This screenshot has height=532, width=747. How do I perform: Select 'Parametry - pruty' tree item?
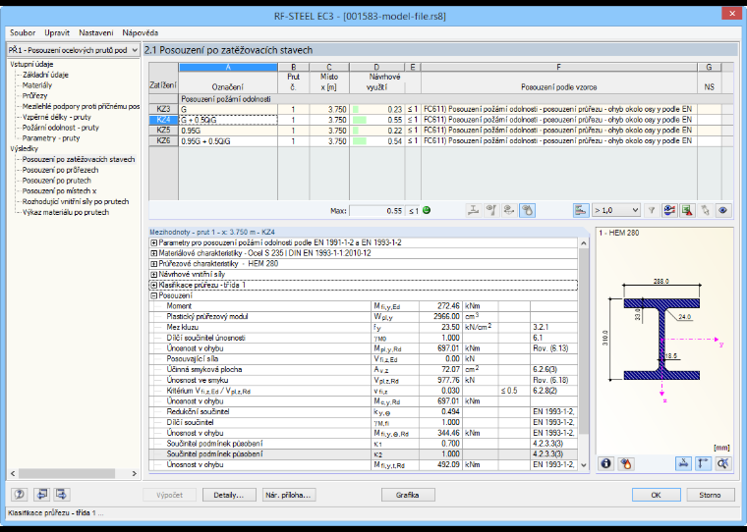[x=51, y=138]
